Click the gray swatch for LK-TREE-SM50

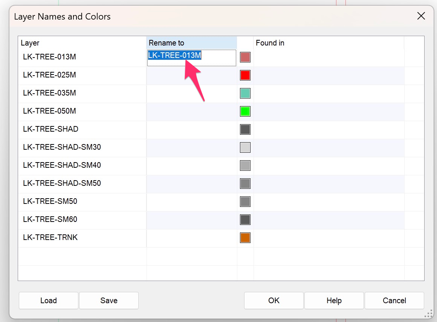click(x=245, y=202)
